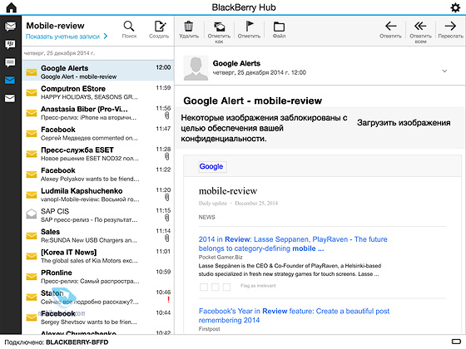Click date header четверг, 25 декабря 2014
The height and width of the screenshot is (349, 466).
(x=59, y=53)
